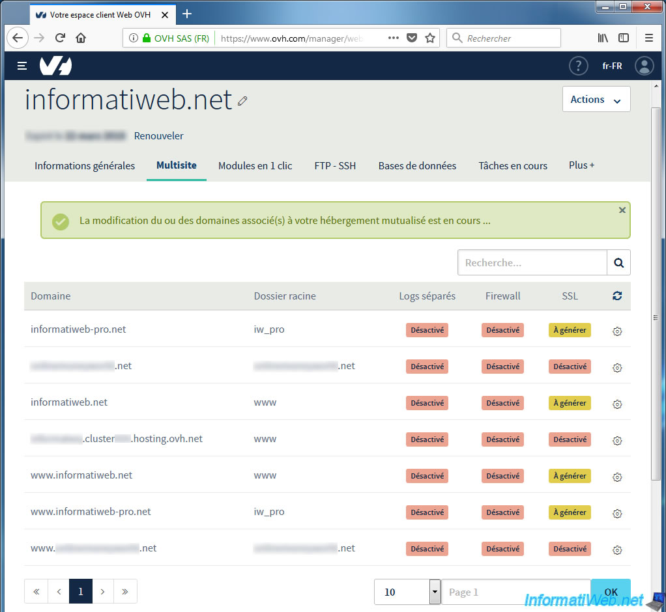Show site information via the info icon

click(x=134, y=38)
